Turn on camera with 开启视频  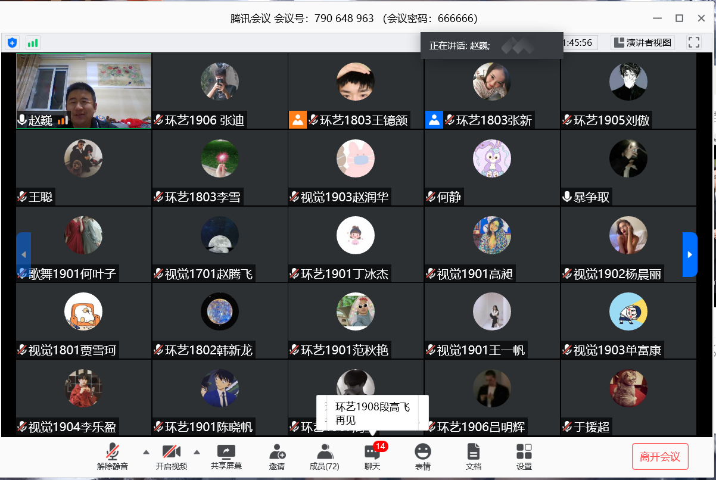tap(172, 457)
